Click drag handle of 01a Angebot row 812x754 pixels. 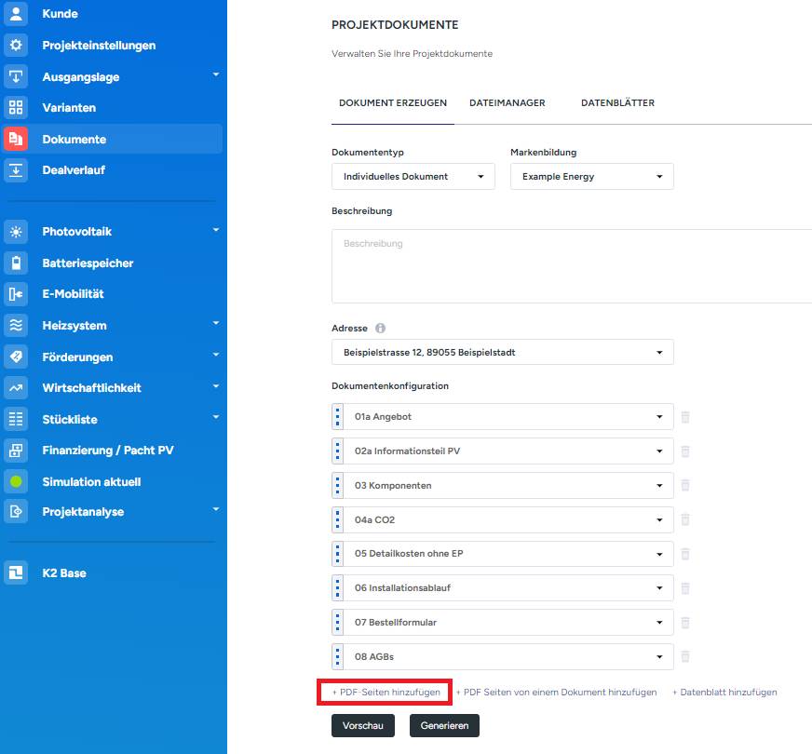coord(338,417)
